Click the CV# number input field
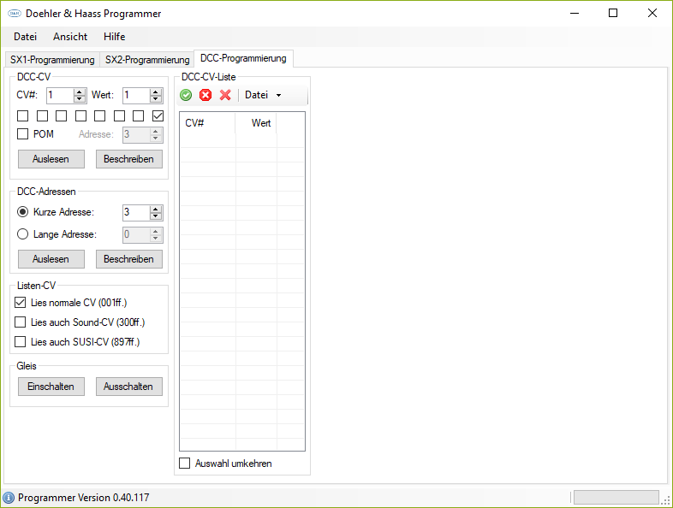This screenshot has width=673, height=508. [61, 95]
